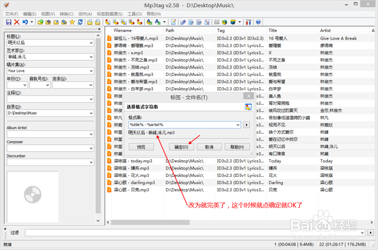This screenshot has width=378, height=250.
Task: Expand the 艺术家 artist combo box
Action: point(91,57)
